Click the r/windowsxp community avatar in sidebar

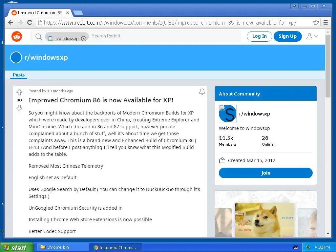coord(228,114)
